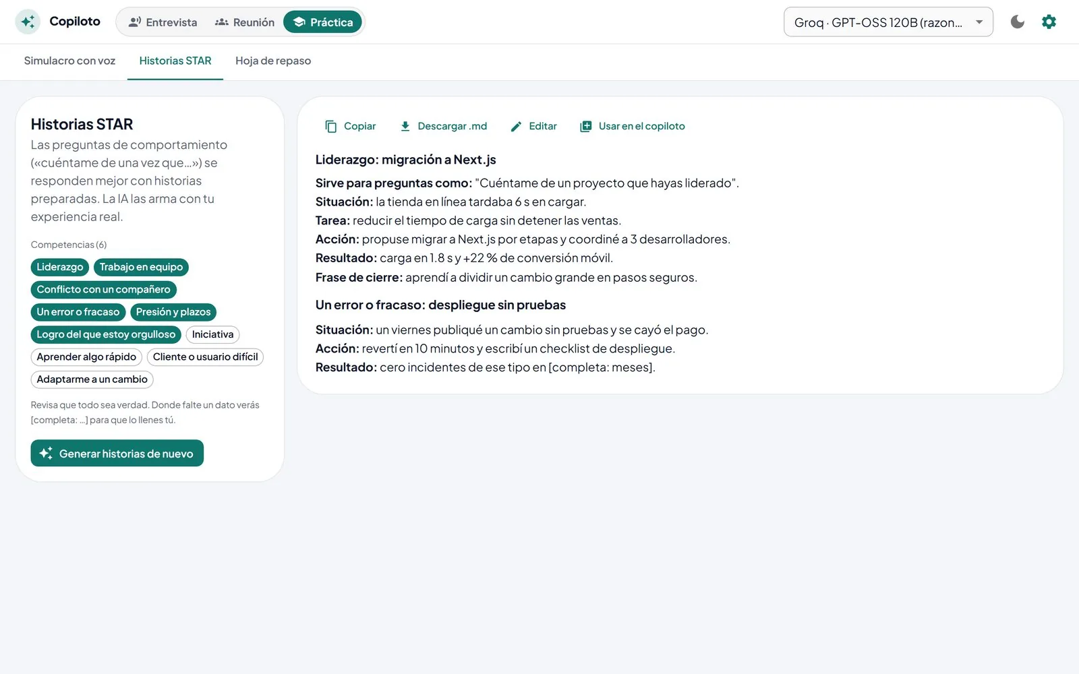Click the Práctica graduation cap icon
The image size is (1079, 674).
(x=299, y=22)
